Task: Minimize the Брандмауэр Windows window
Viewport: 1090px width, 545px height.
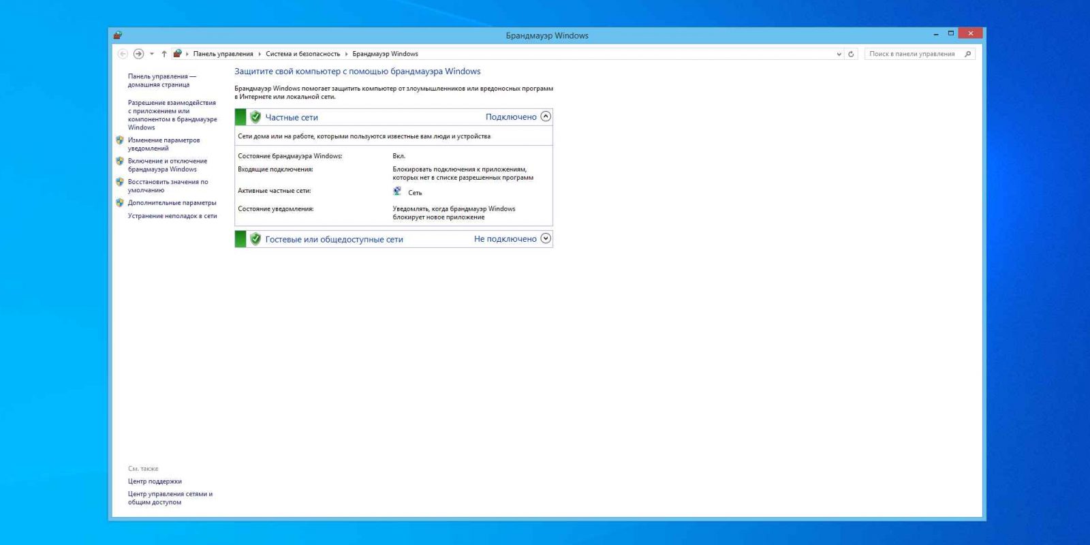Action: pyautogui.click(x=936, y=33)
